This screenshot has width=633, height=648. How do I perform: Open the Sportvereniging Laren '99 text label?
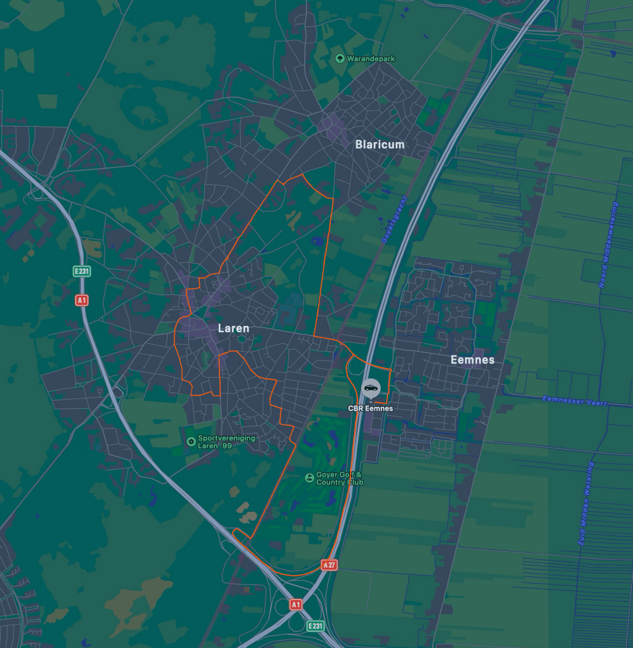coord(226,441)
